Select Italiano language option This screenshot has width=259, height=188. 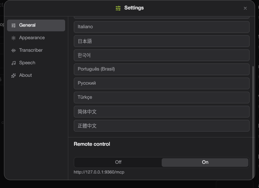[162, 27]
